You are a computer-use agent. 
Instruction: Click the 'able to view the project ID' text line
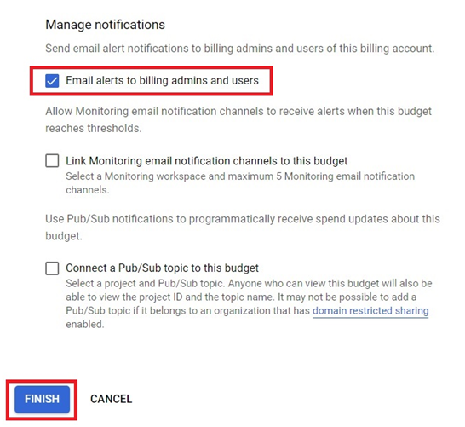[241, 297]
